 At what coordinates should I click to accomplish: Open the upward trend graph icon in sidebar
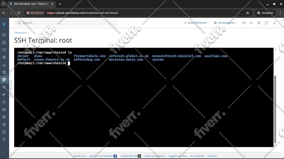pyautogui.click(x=4, y=132)
